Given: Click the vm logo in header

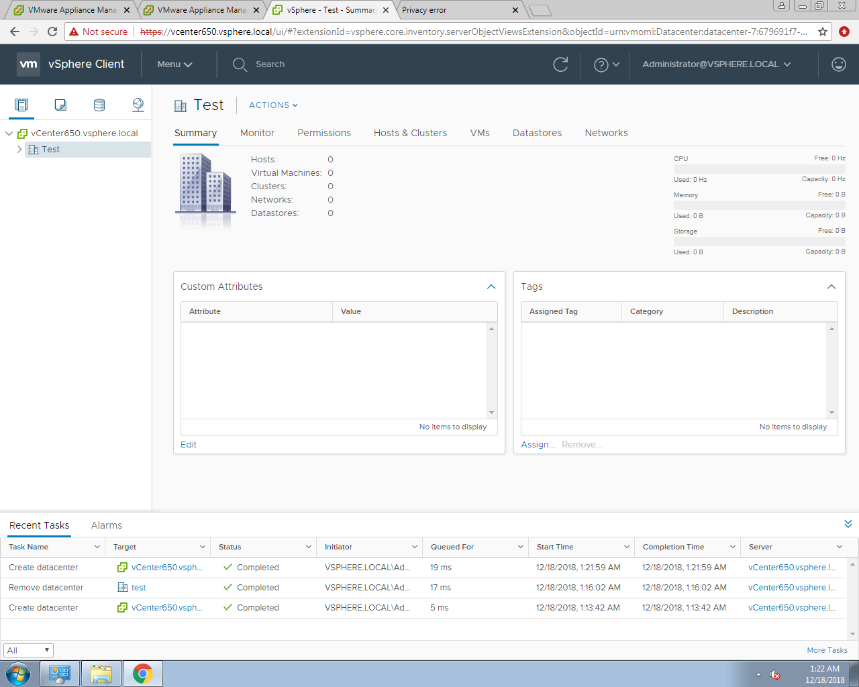Looking at the screenshot, I should pyautogui.click(x=28, y=64).
